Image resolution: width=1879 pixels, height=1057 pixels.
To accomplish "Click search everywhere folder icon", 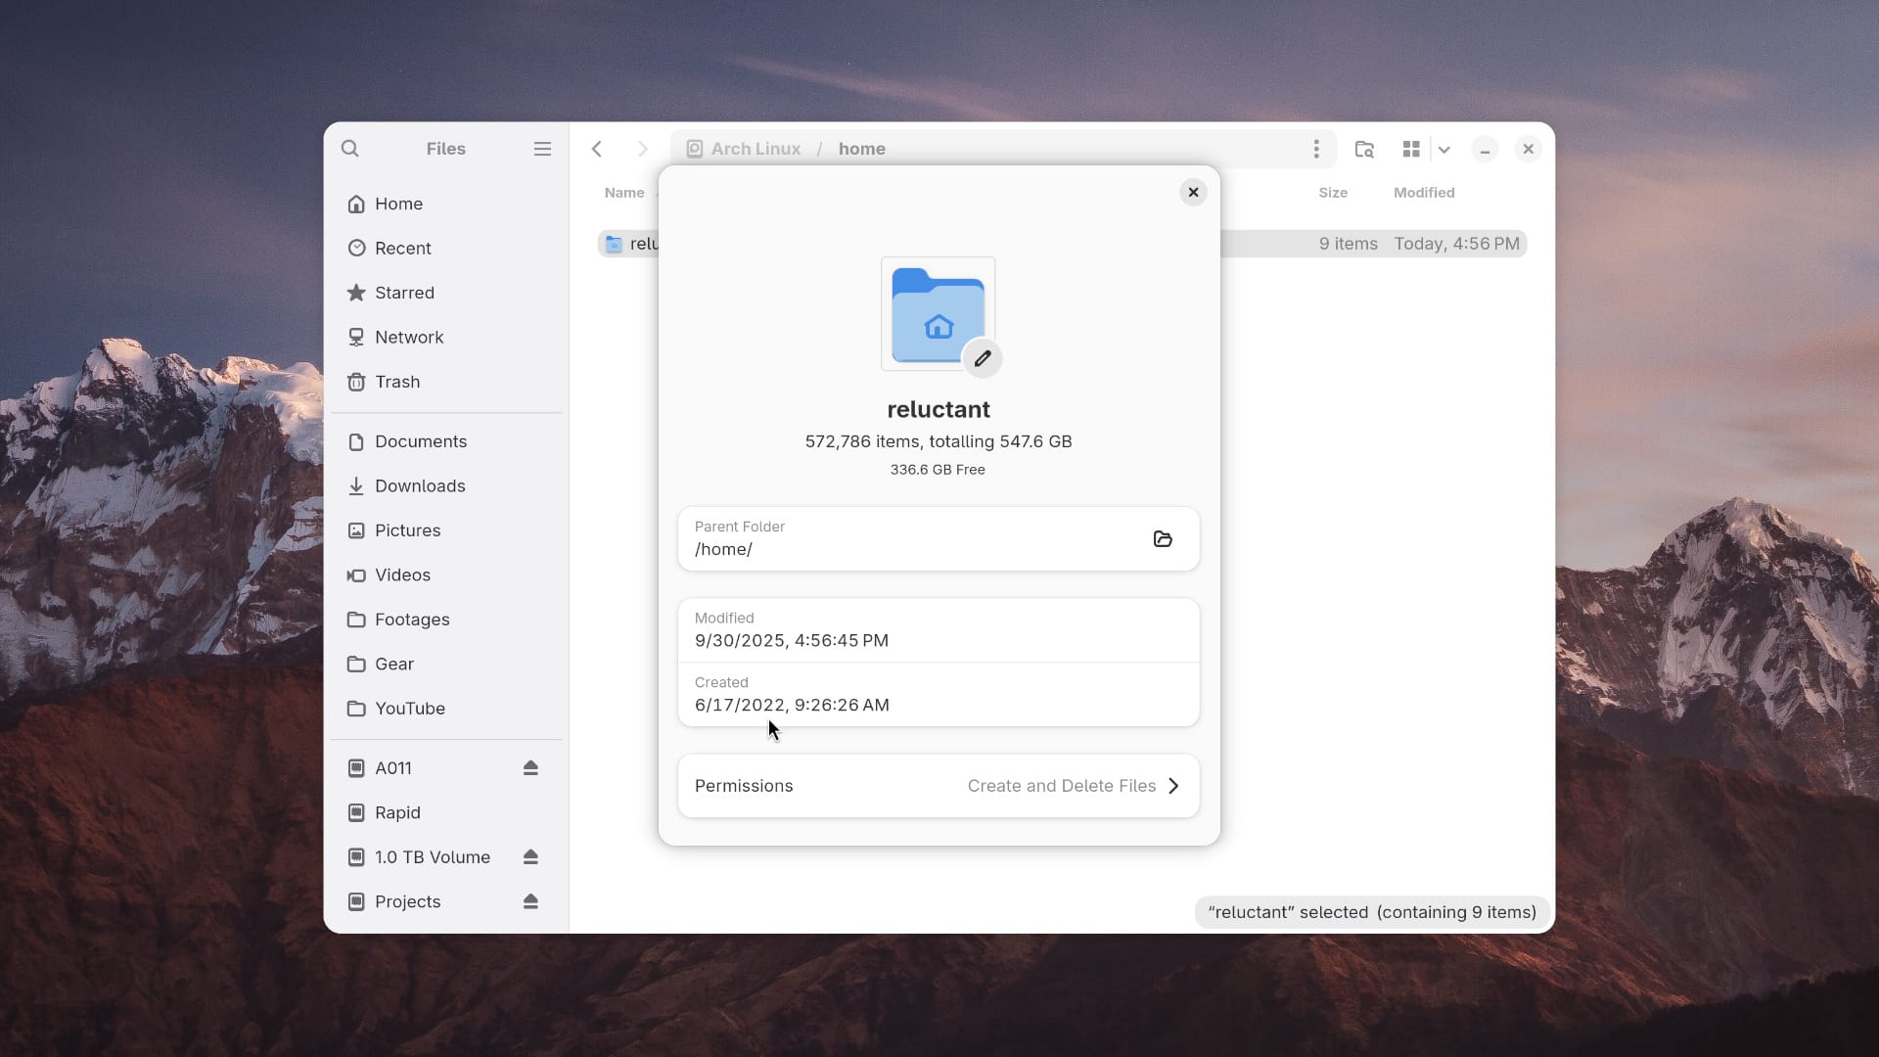I will (x=1364, y=149).
